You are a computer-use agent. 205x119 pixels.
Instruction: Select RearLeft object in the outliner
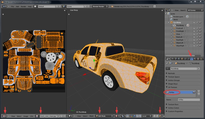pos(179,37)
